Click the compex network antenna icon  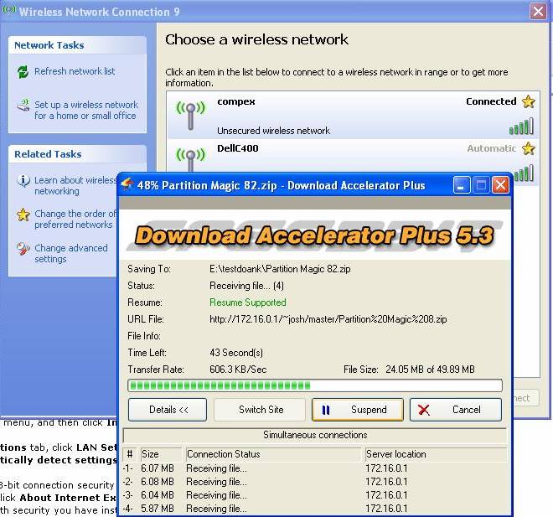coord(190,116)
